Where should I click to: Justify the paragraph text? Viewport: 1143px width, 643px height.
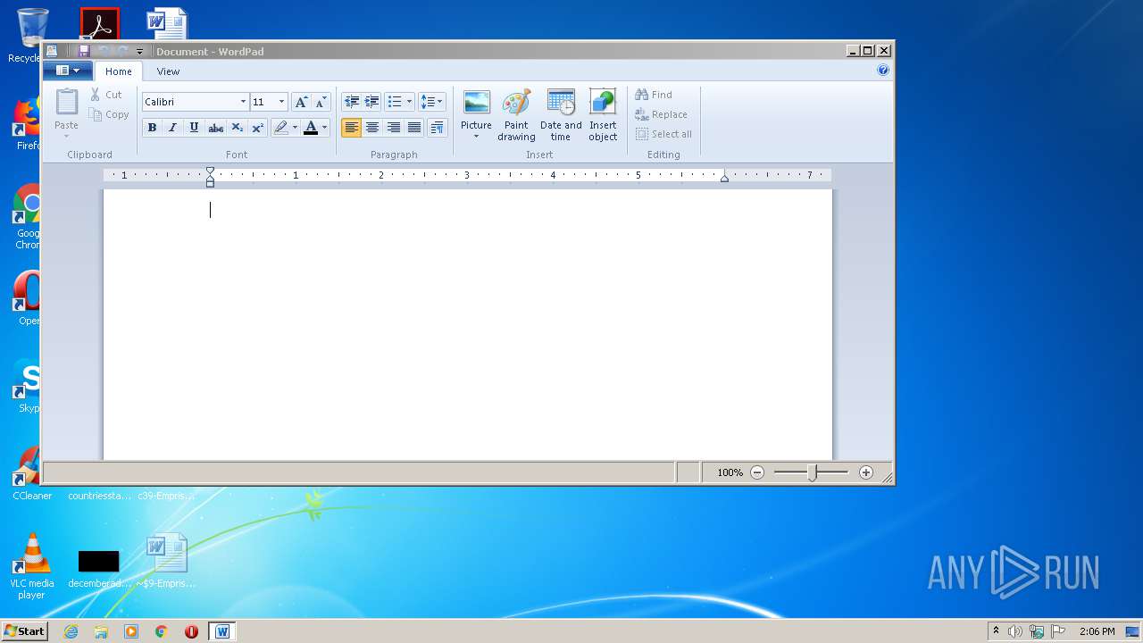point(414,128)
